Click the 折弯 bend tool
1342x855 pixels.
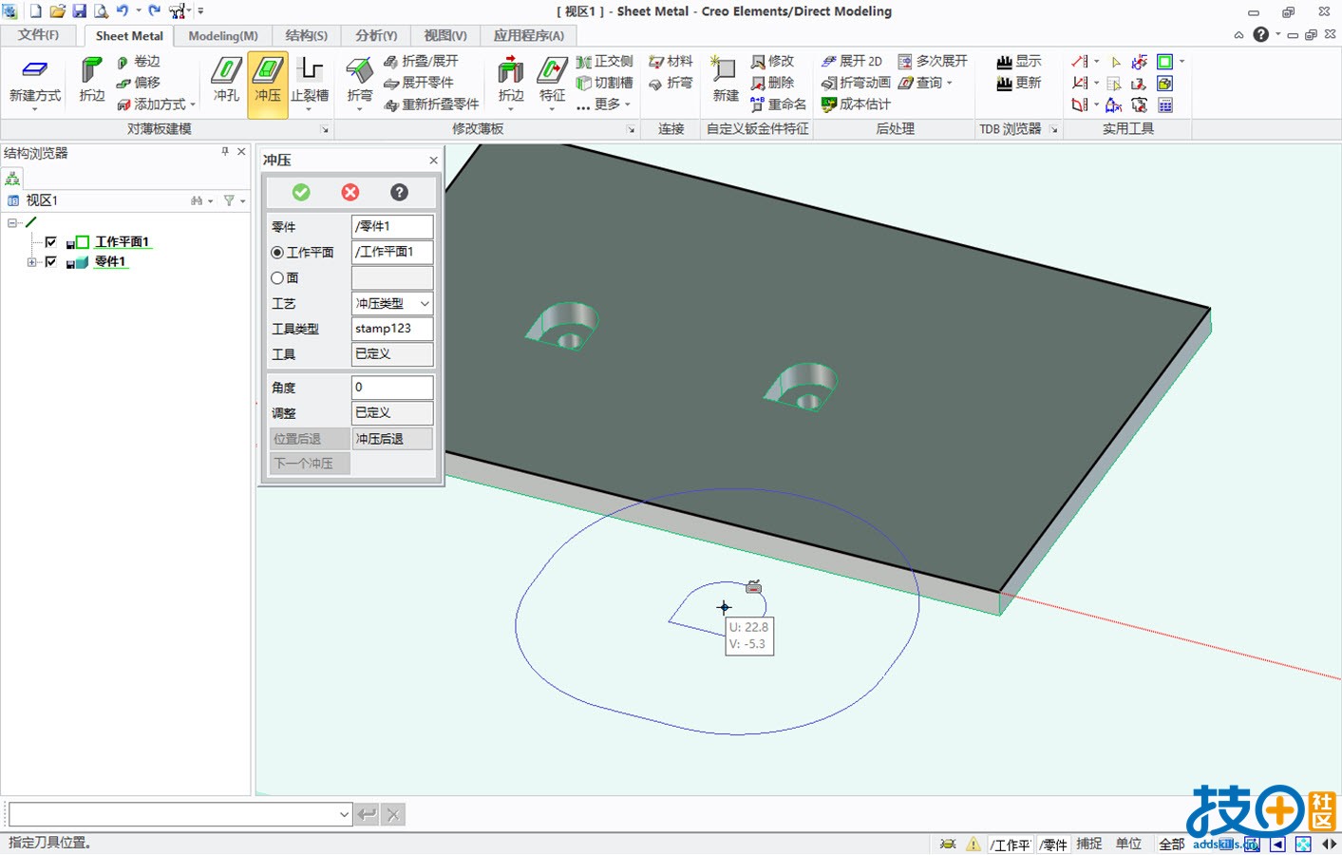point(360,80)
